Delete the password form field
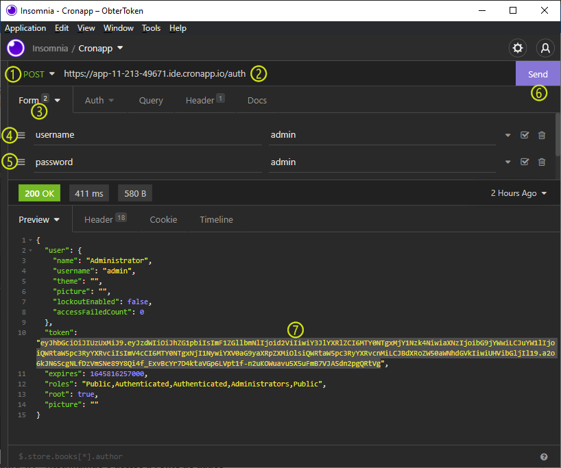This screenshot has height=468, width=561. (542, 162)
